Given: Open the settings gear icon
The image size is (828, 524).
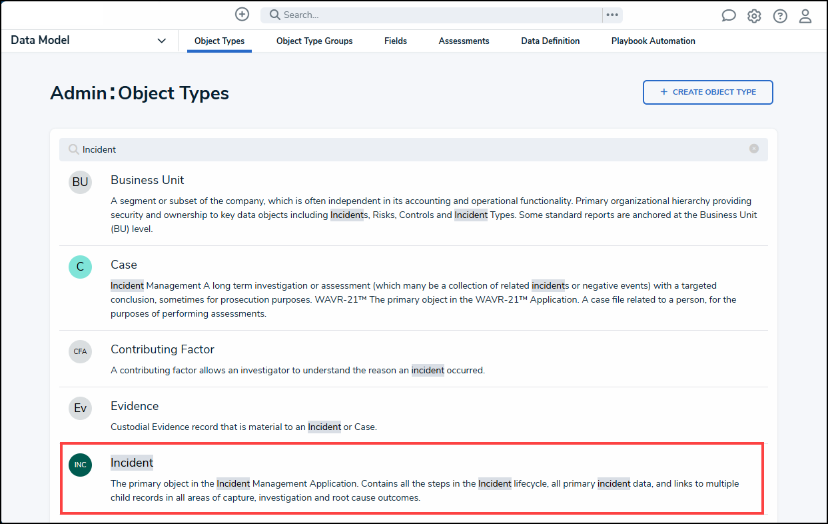Looking at the screenshot, I should click(x=754, y=15).
